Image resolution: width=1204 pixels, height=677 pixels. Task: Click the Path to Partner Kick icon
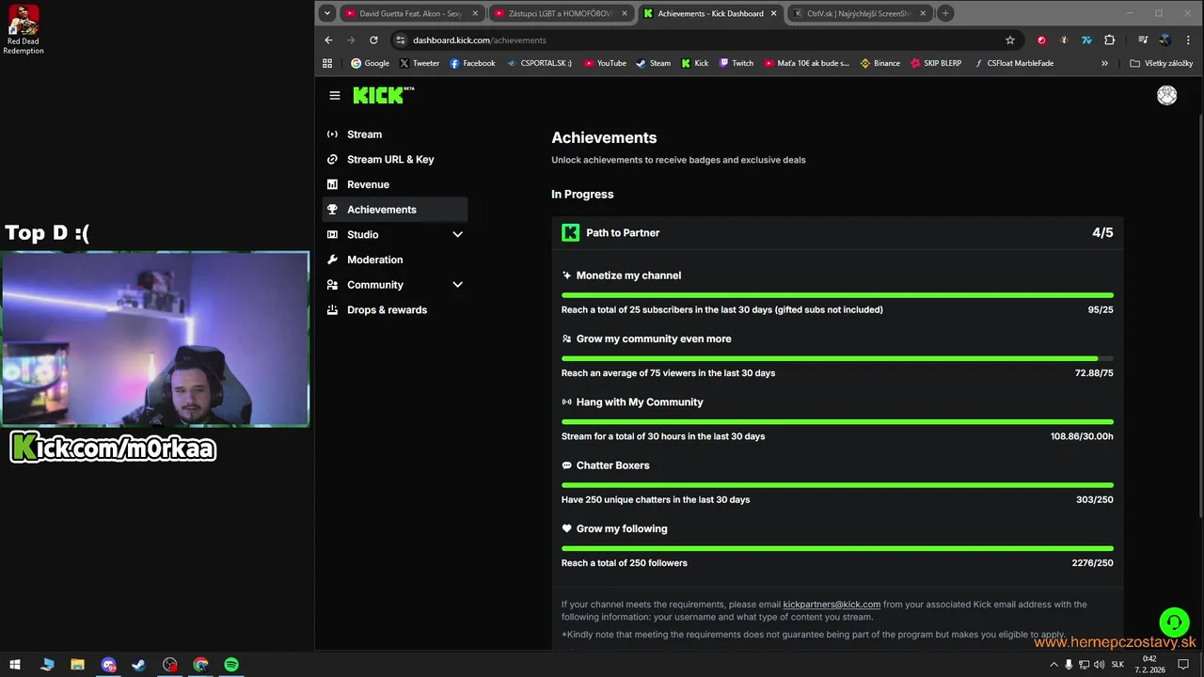click(x=570, y=233)
